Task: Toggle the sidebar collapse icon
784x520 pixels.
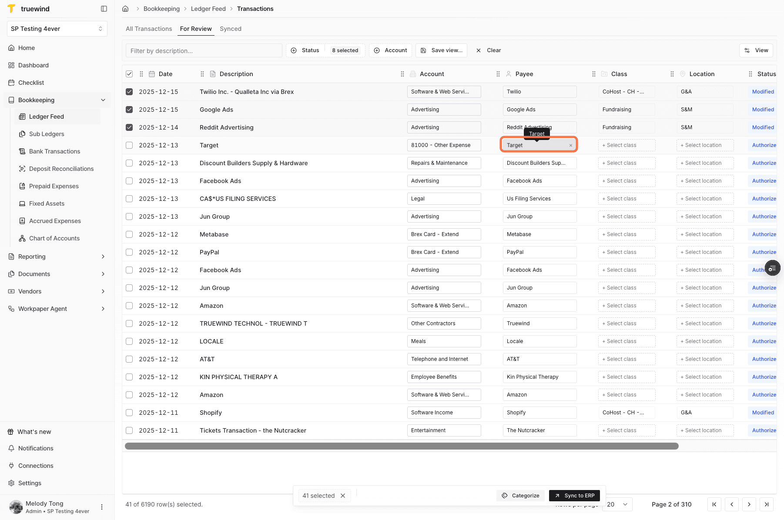Action: [104, 9]
